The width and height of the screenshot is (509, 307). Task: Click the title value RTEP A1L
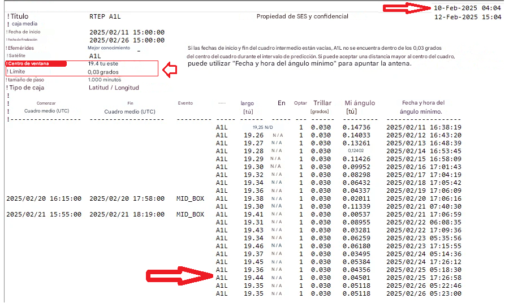click(x=105, y=16)
